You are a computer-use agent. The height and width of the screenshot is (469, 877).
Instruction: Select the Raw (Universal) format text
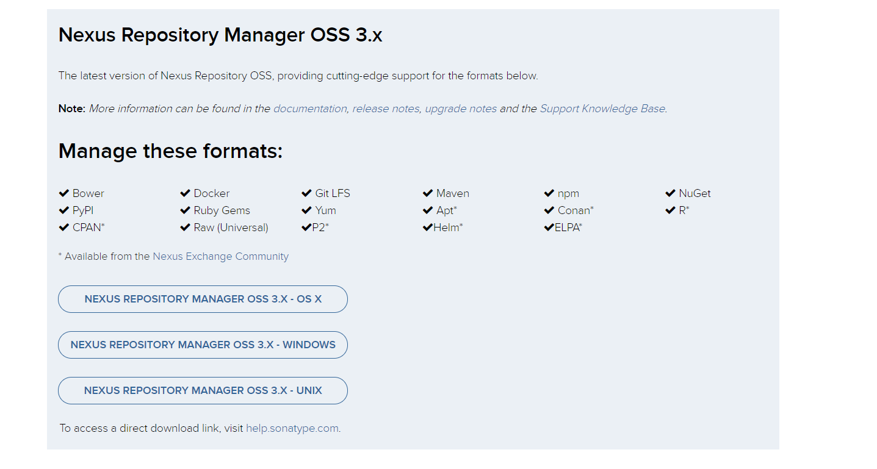[x=231, y=227]
